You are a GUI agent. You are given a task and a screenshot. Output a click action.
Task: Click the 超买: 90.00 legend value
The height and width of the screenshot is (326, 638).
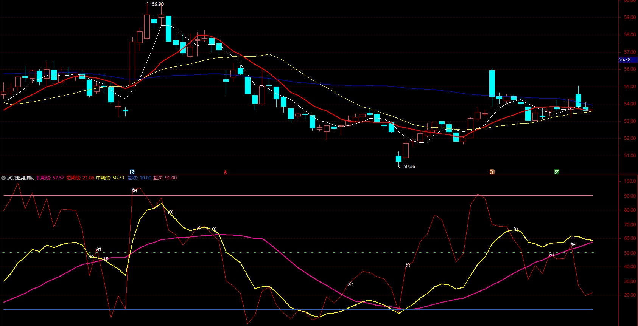click(165, 178)
